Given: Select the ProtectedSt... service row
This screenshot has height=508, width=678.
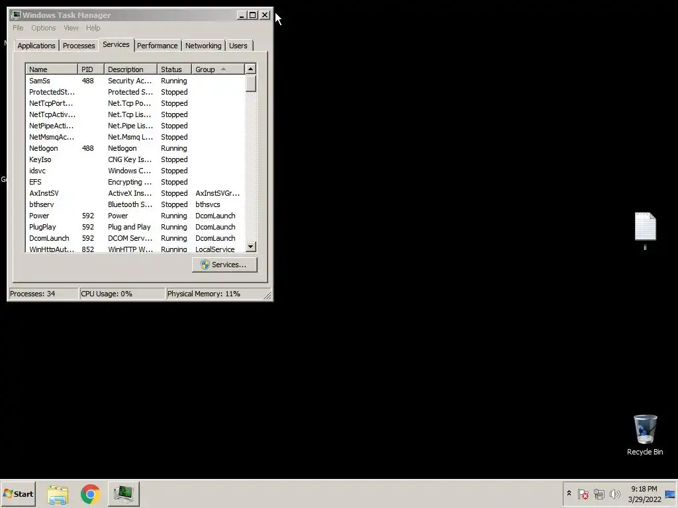Looking at the screenshot, I should (x=135, y=92).
